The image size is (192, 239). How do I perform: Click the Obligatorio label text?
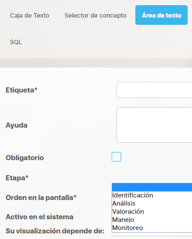25,158
